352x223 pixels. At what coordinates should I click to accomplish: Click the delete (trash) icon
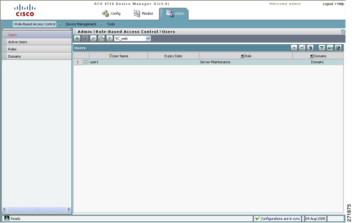click(310, 48)
